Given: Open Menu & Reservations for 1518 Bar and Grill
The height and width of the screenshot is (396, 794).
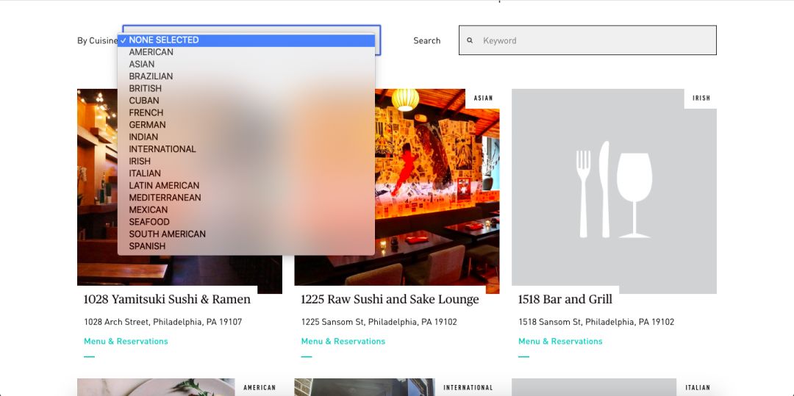Looking at the screenshot, I should click(x=560, y=342).
